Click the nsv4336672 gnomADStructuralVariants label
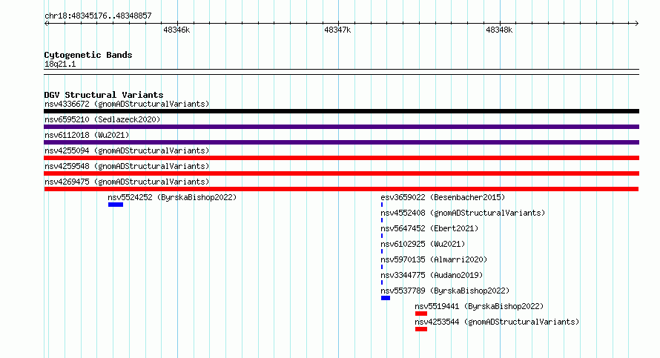660x358 pixels. click(x=127, y=104)
